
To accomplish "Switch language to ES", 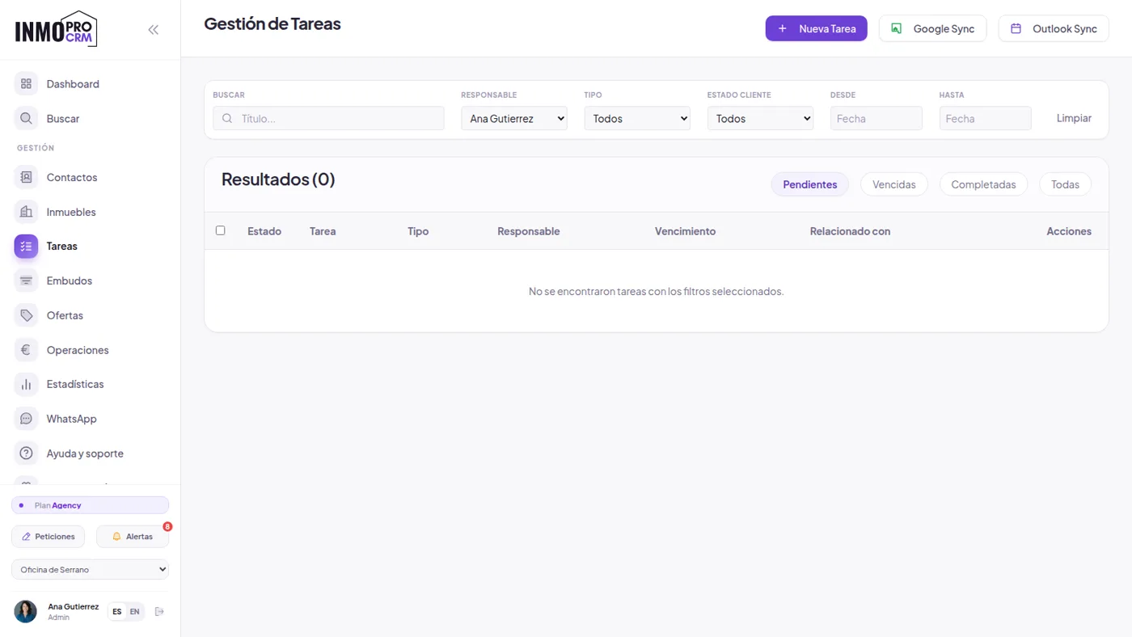I will 117,612.
